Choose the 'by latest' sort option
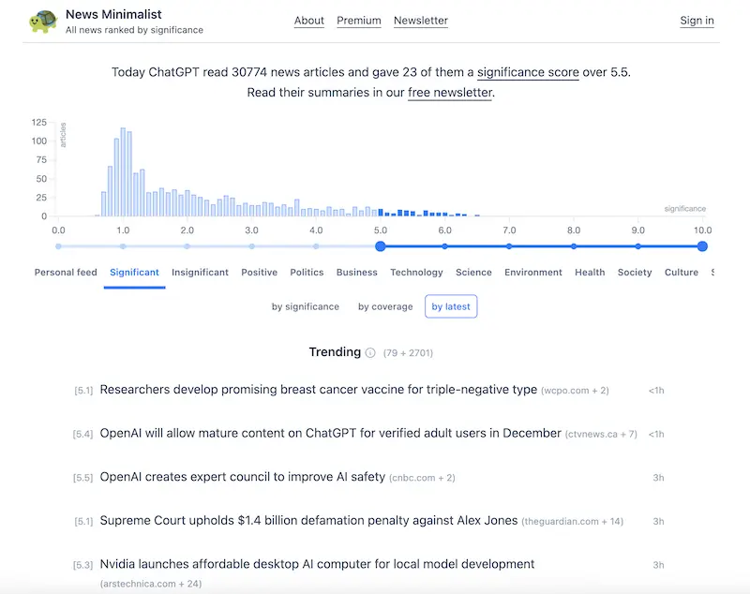 coord(451,306)
